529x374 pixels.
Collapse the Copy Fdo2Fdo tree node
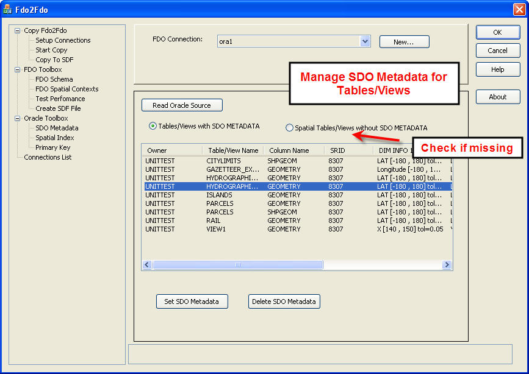pos(17,30)
